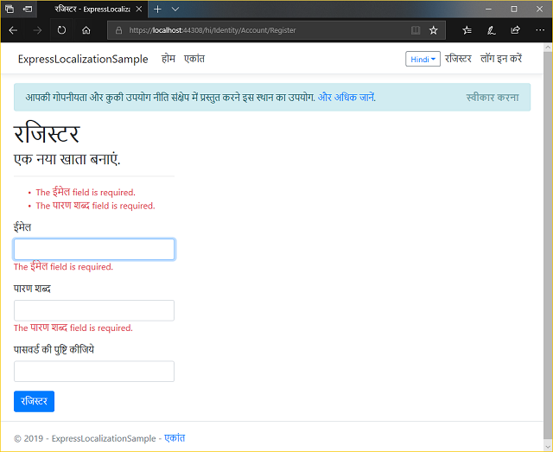The image size is (553, 452).
Task: Share this page using share icon
Action: 515,29
